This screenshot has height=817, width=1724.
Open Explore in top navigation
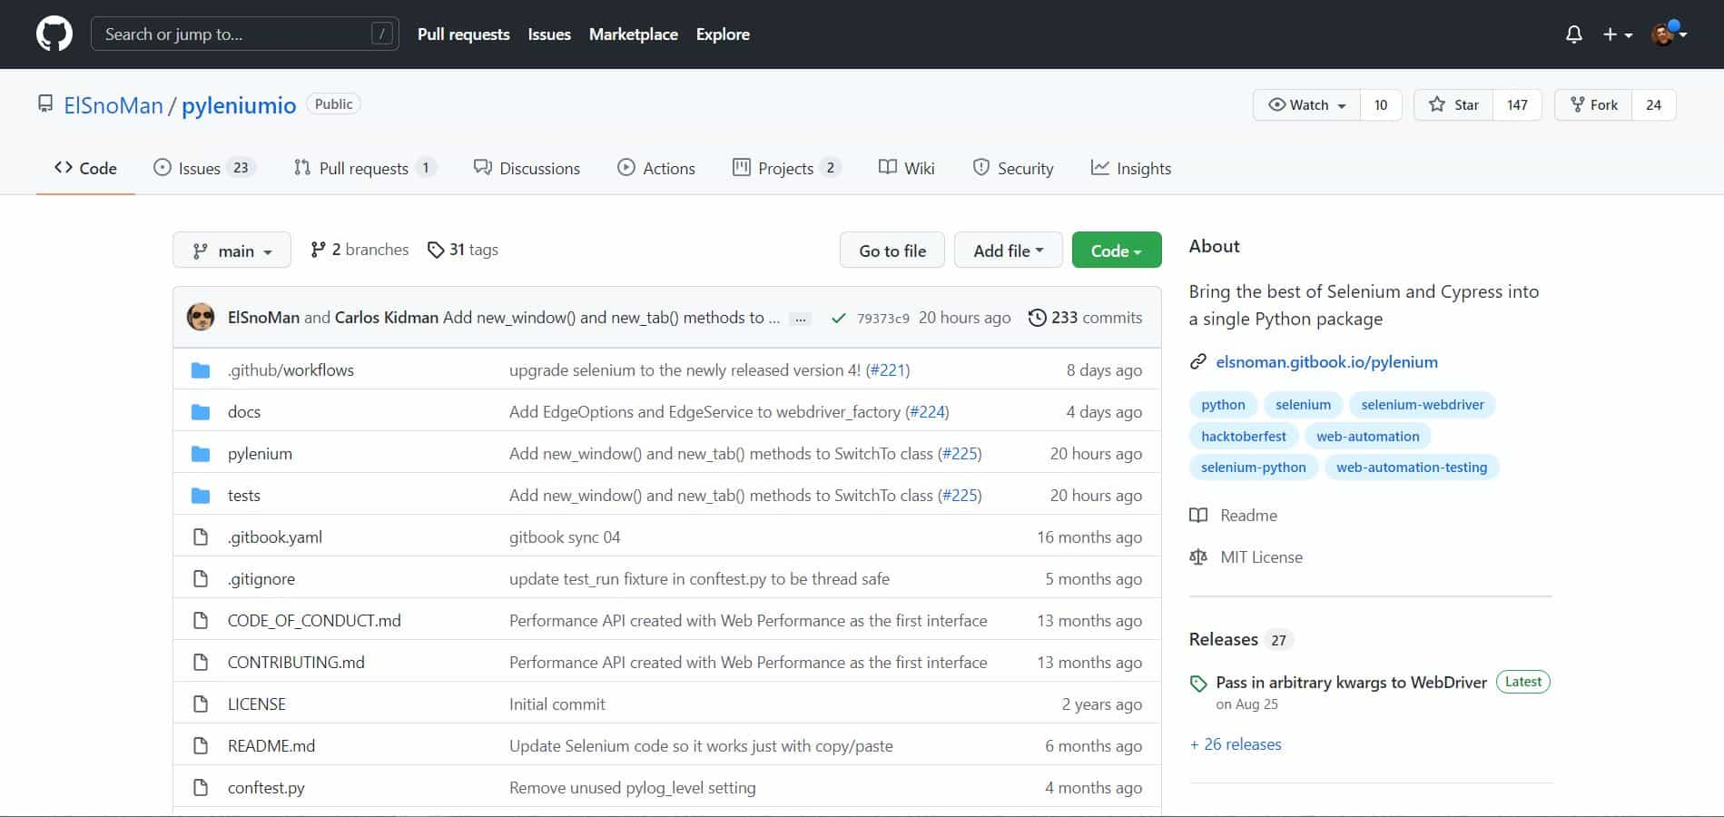click(x=723, y=34)
